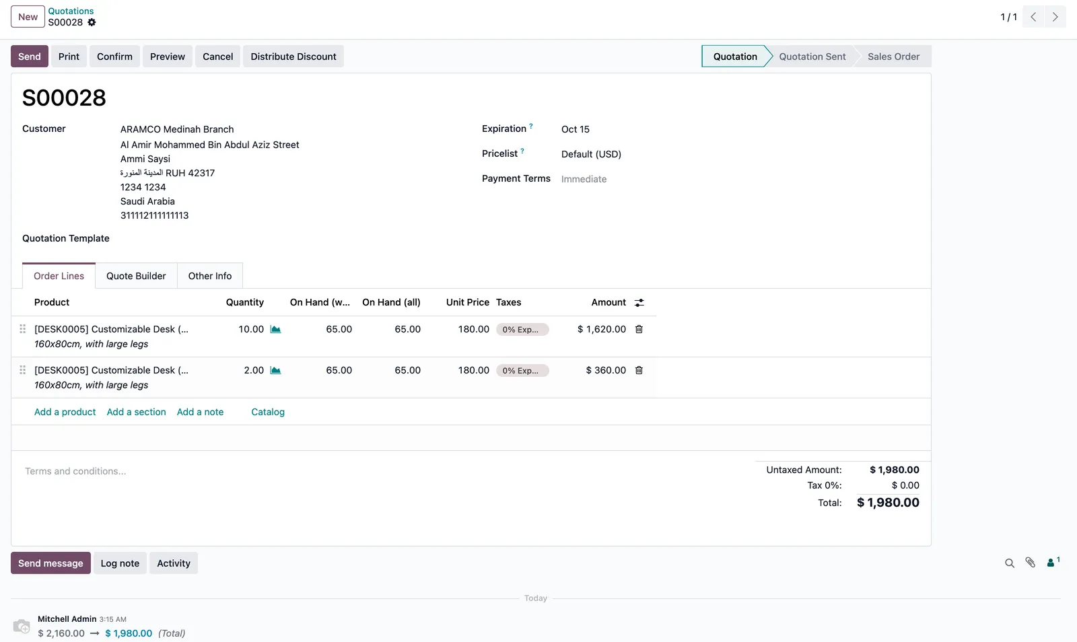Click the Distribute Discount button
Viewport: 1077px width, 642px height.
[x=293, y=57]
